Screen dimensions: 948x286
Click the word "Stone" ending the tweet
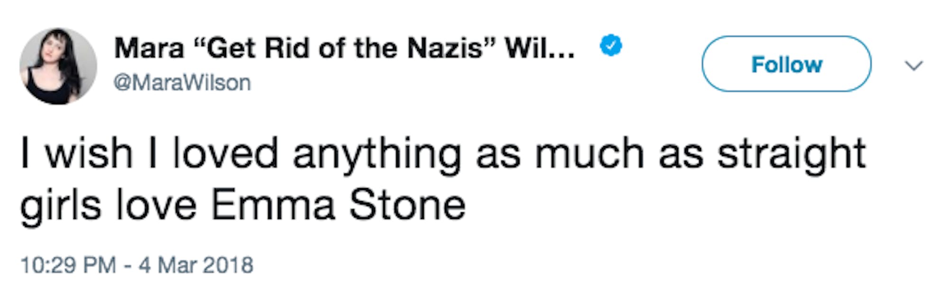pos(407,205)
